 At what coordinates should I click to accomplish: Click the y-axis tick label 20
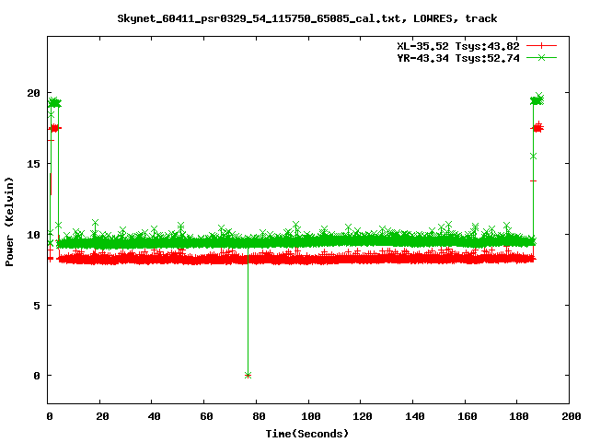(x=33, y=93)
